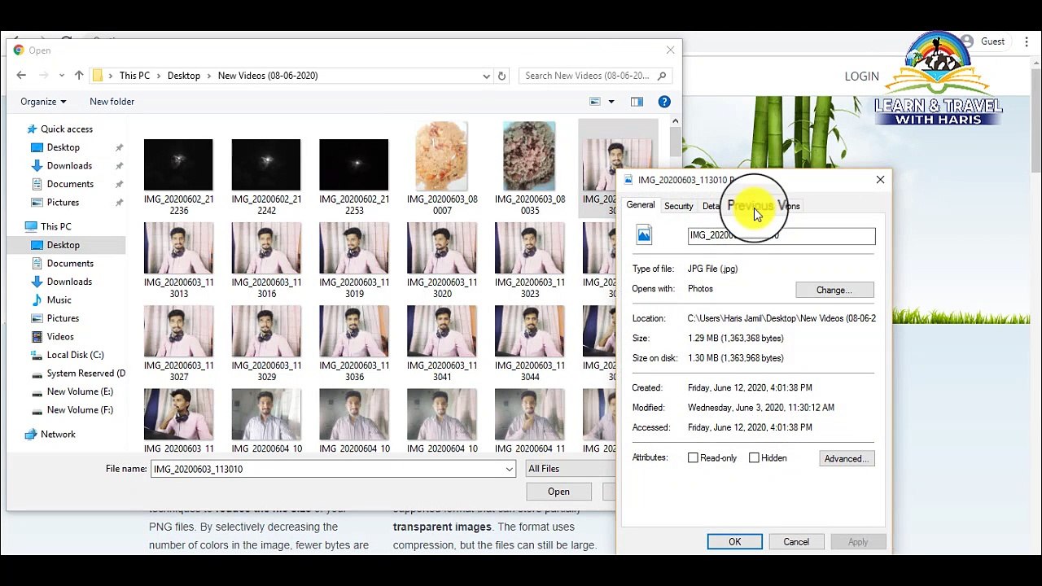Switch to the Details tab
Screen dimensions: 1042x586
711,207
